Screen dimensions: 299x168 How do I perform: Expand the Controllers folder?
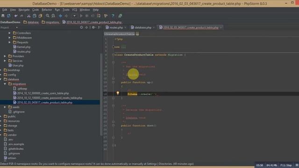tap(9, 33)
